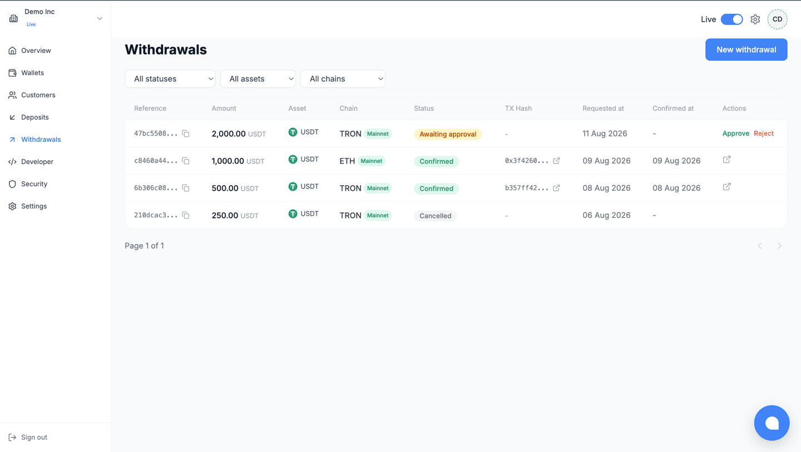The image size is (801, 452).
Task: Click the Awaiting approval status badge
Action: pos(448,134)
